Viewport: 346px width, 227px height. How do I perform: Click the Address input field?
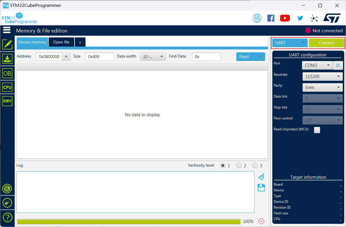tap(49, 57)
